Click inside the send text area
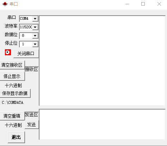This screenshot has width=167, height=146. tap(102, 125)
